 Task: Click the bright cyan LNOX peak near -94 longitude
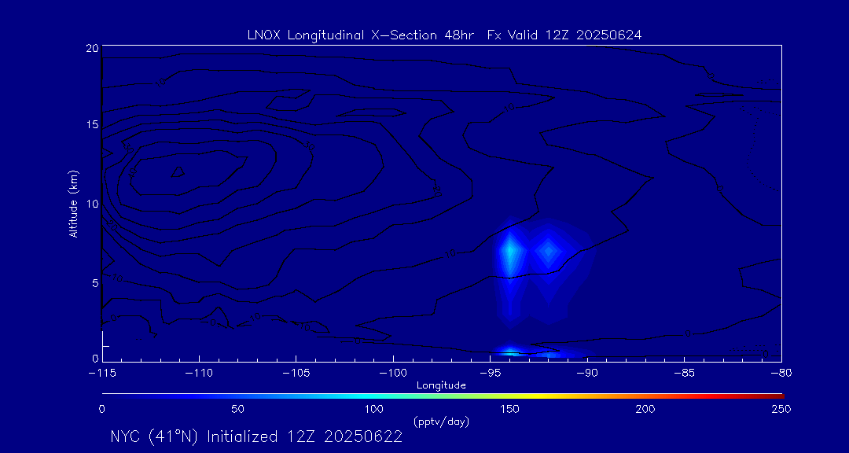pos(509,252)
